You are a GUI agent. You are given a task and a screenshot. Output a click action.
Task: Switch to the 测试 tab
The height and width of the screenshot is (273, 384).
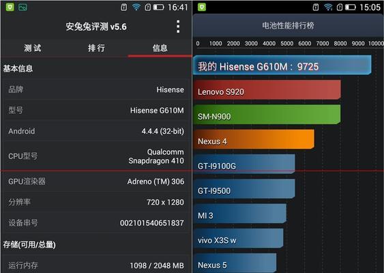click(33, 48)
